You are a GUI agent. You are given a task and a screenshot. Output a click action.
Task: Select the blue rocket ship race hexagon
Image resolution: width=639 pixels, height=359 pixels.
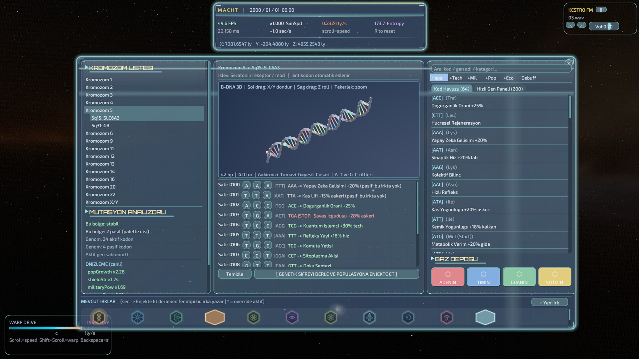[x=369, y=317]
